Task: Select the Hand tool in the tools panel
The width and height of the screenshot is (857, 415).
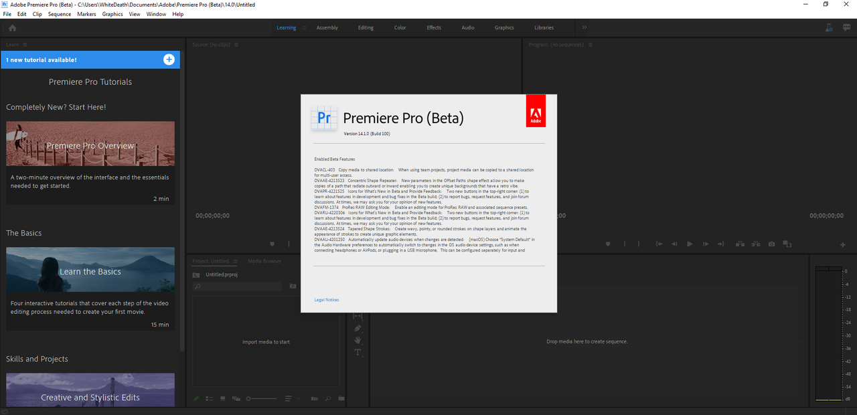Action: tap(357, 340)
